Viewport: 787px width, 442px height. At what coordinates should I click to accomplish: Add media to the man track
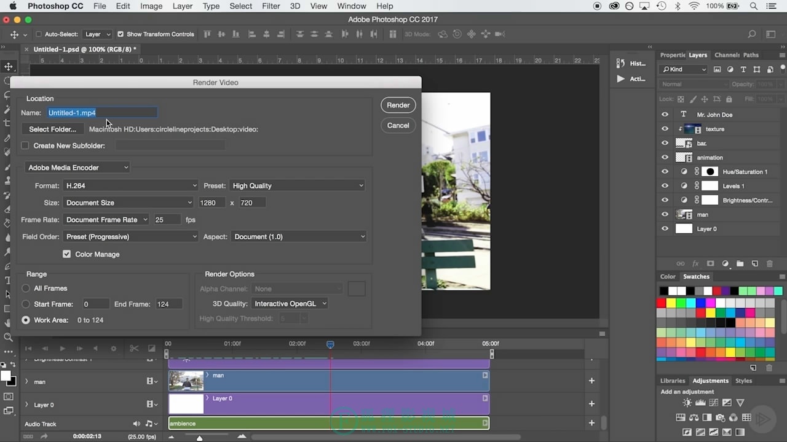(x=591, y=381)
